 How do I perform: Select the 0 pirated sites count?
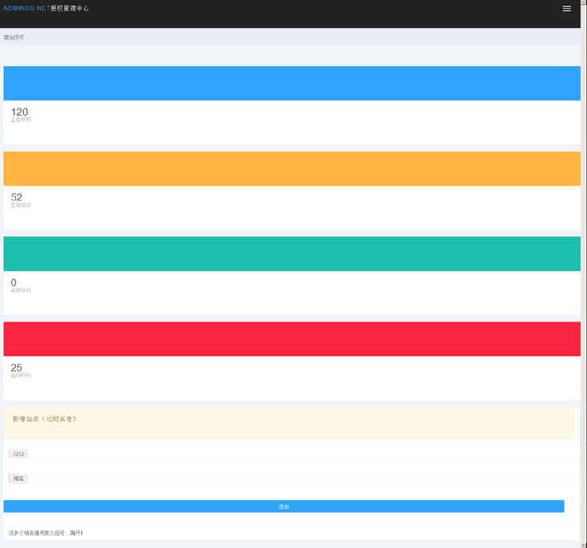(14, 282)
